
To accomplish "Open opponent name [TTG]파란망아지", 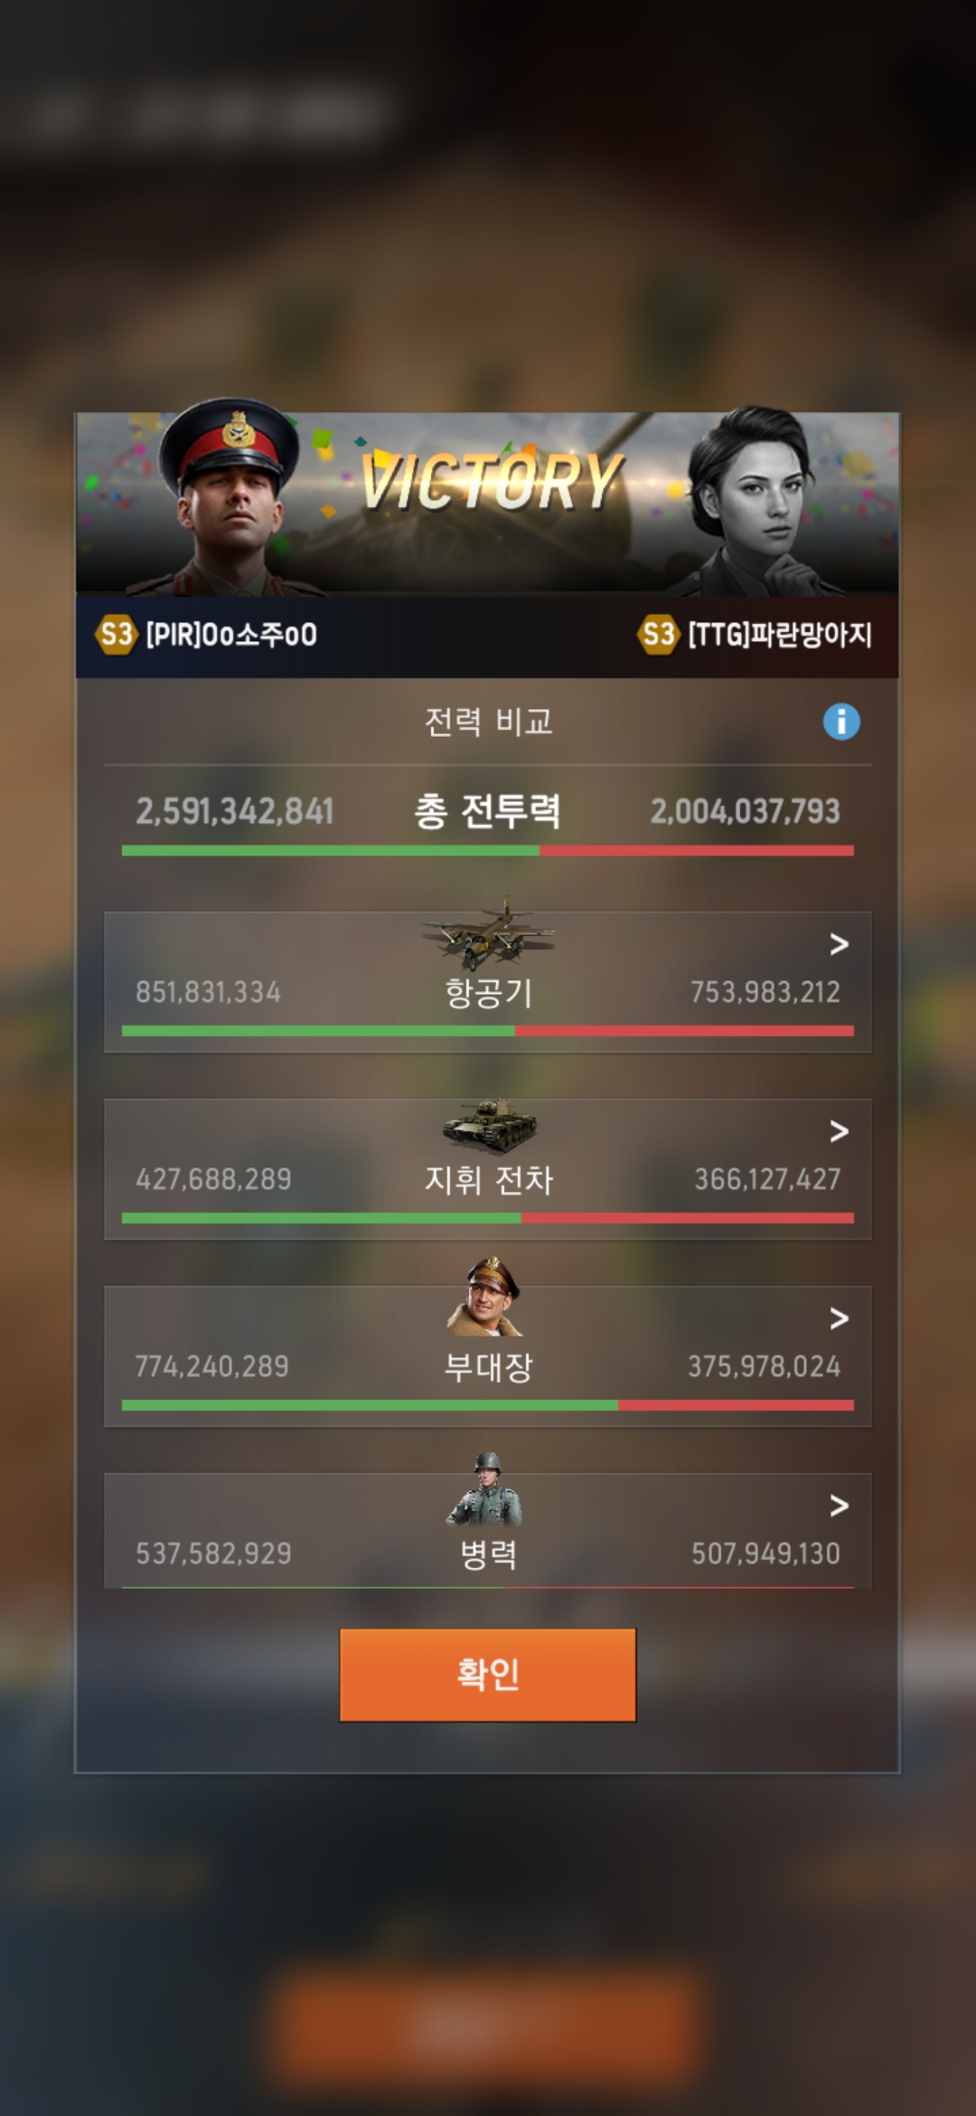I will (780, 635).
